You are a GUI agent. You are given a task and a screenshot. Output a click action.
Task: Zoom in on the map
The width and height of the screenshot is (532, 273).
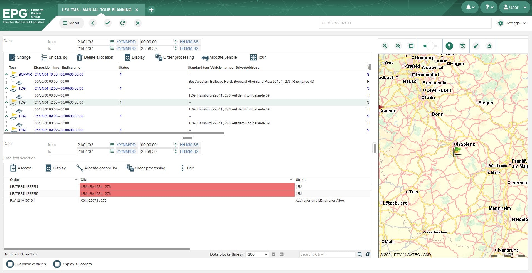[x=385, y=46]
